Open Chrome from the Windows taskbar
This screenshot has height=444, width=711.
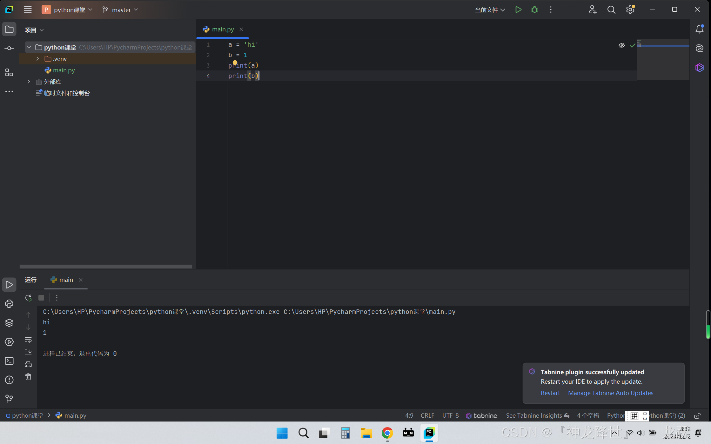(387, 433)
